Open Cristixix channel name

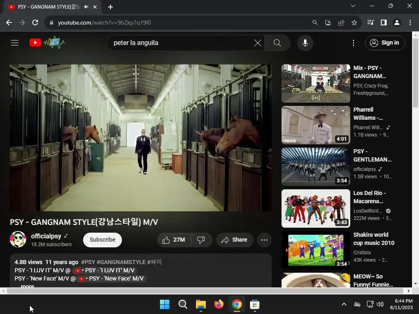click(x=362, y=253)
